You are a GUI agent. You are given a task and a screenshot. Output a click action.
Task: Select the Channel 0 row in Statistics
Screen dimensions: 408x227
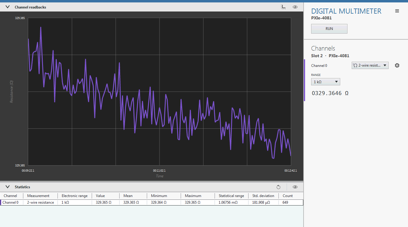pyautogui.click(x=152, y=202)
